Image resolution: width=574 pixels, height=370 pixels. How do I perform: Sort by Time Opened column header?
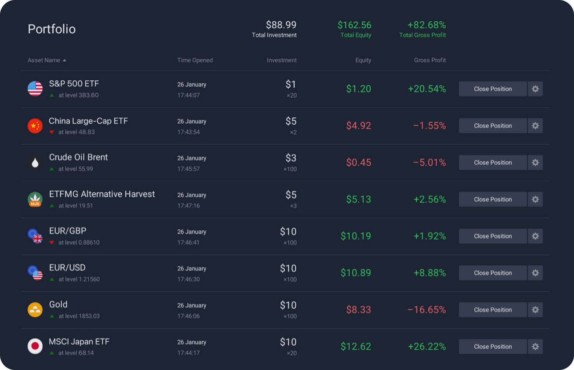(195, 60)
